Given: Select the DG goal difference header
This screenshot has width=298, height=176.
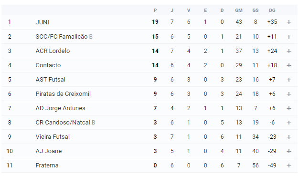Looking at the screenshot, I should point(272,10).
